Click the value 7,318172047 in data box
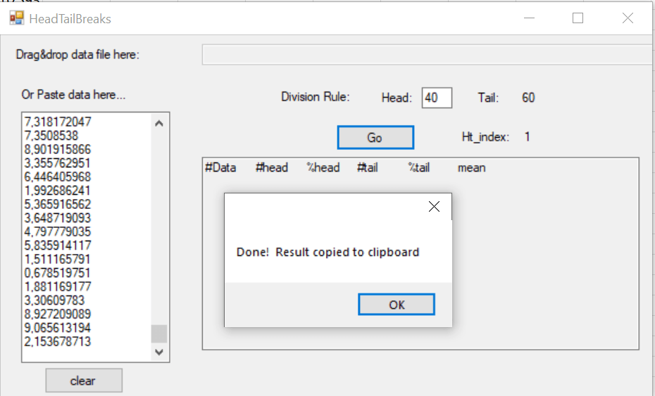This screenshot has height=396, width=655. [x=58, y=122]
